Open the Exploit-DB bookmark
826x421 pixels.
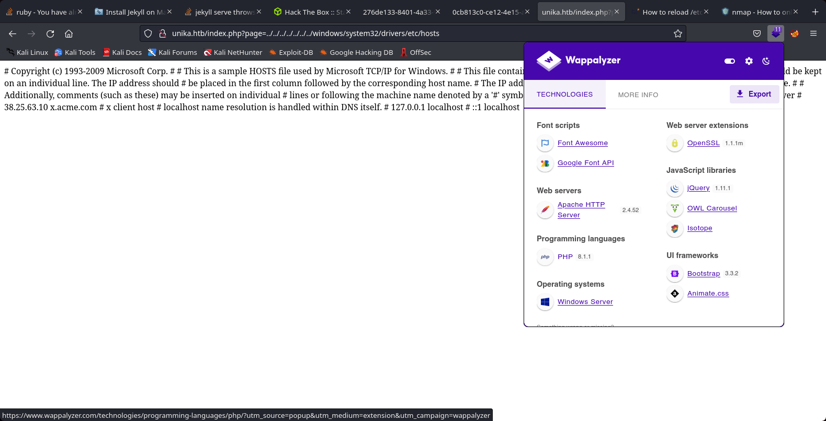click(x=291, y=52)
